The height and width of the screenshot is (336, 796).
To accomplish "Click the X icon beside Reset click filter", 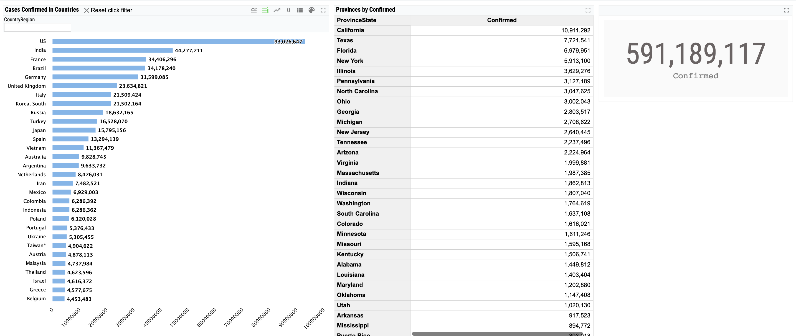I will 87,11.
